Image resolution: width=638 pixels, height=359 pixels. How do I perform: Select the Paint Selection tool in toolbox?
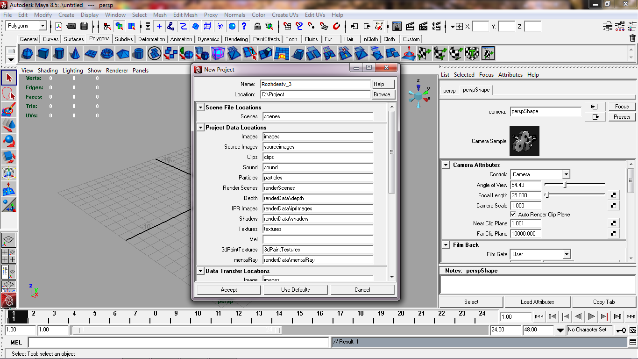(x=9, y=110)
